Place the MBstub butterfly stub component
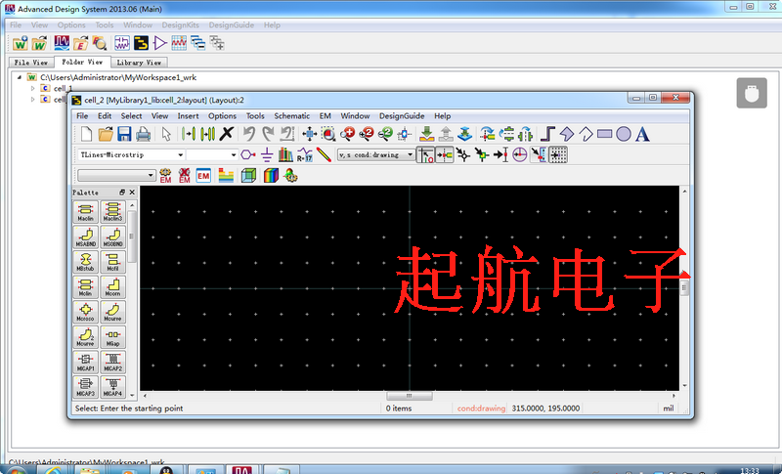Image resolution: width=782 pixels, height=474 pixels. point(85,261)
